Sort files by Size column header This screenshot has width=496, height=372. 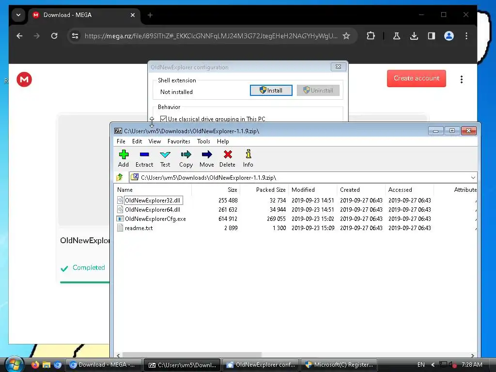tap(216, 190)
